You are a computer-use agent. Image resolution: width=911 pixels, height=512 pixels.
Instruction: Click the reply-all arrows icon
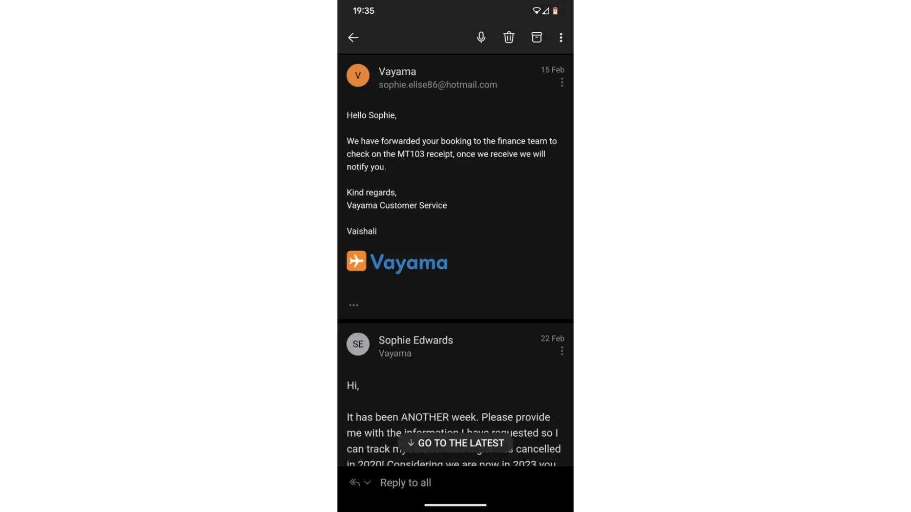(x=355, y=482)
